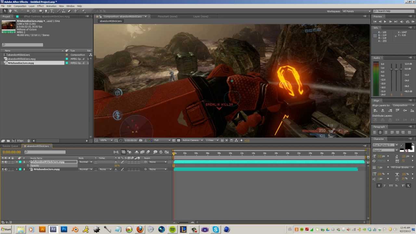The image size is (416, 234).
Task: Switch to the Render Queue tab
Action: [x=10, y=146]
